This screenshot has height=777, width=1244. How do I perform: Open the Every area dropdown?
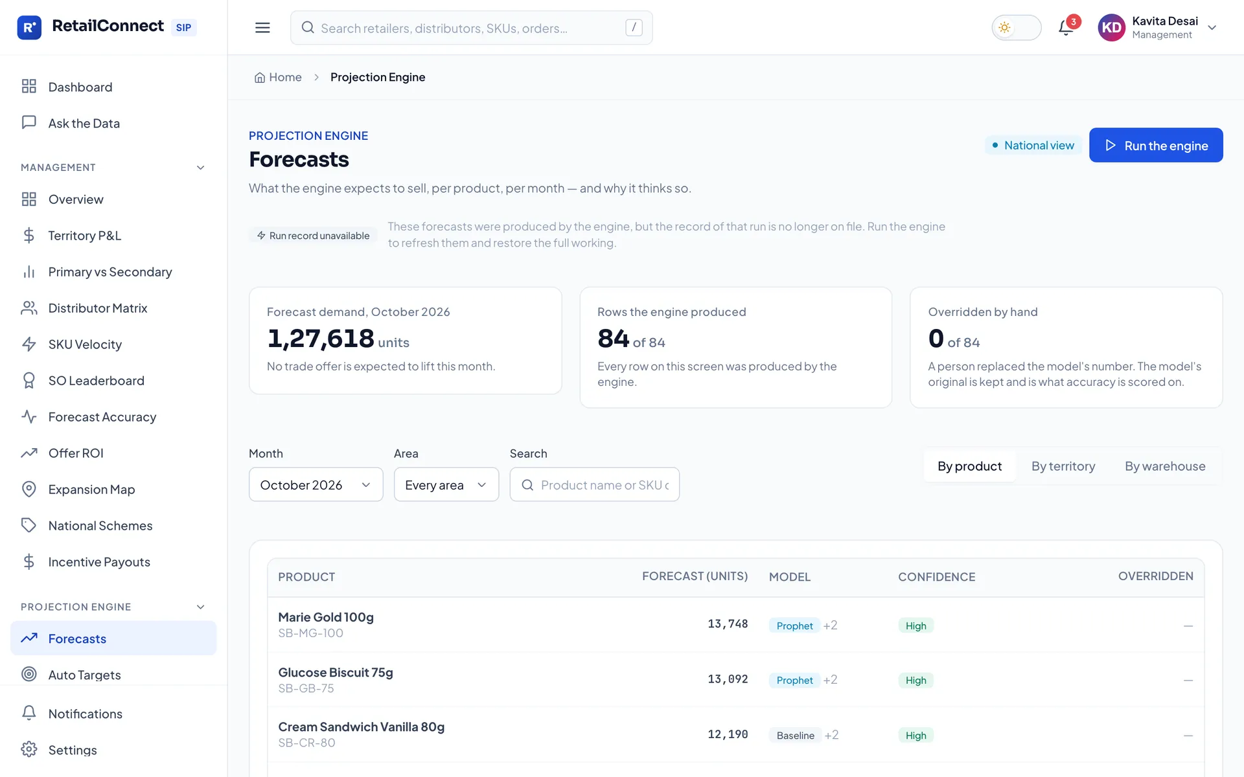[446, 484]
